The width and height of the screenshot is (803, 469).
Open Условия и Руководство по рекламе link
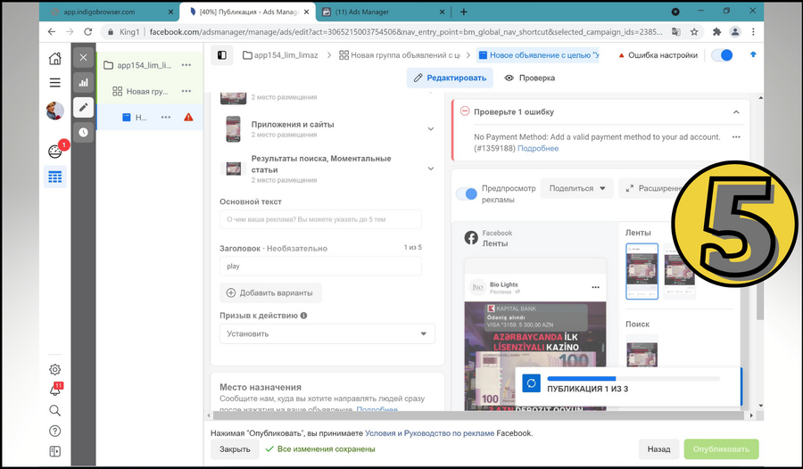pyautogui.click(x=430, y=433)
